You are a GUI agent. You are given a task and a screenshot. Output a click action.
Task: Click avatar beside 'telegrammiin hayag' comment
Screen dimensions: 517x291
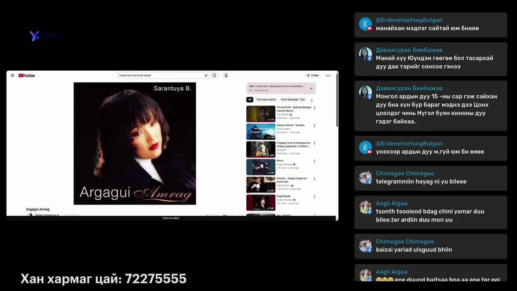point(366,177)
